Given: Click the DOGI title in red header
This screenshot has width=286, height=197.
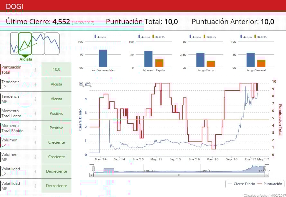Looking at the screenshot, I should [14, 6].
